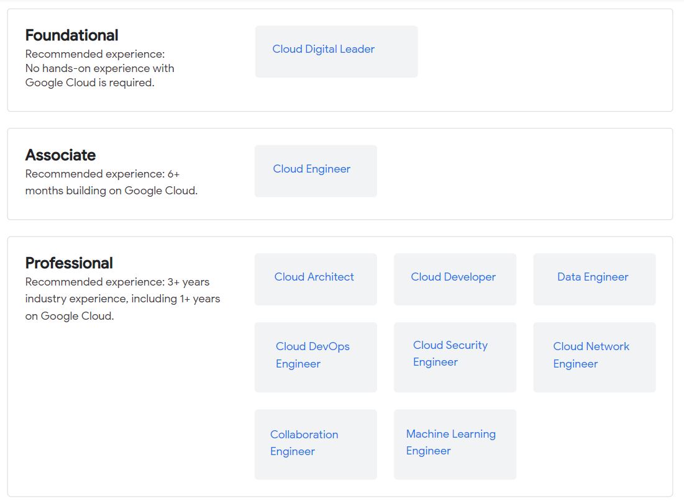Click the text 'No hands-on experience with'
The image size is (684, 501).
tap(99, 68)
